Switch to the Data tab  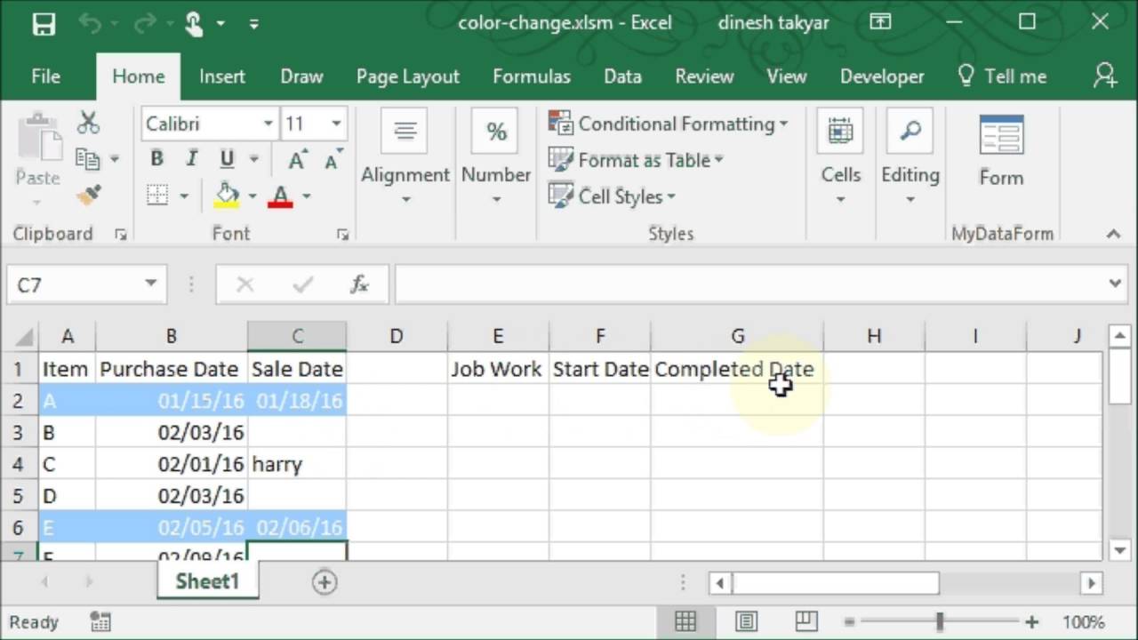tap(622, 76)
